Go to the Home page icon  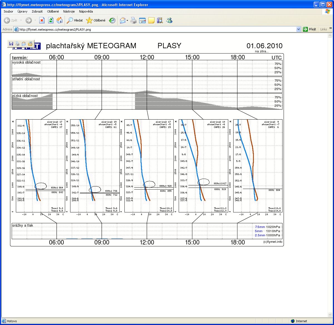coord(60,20)
